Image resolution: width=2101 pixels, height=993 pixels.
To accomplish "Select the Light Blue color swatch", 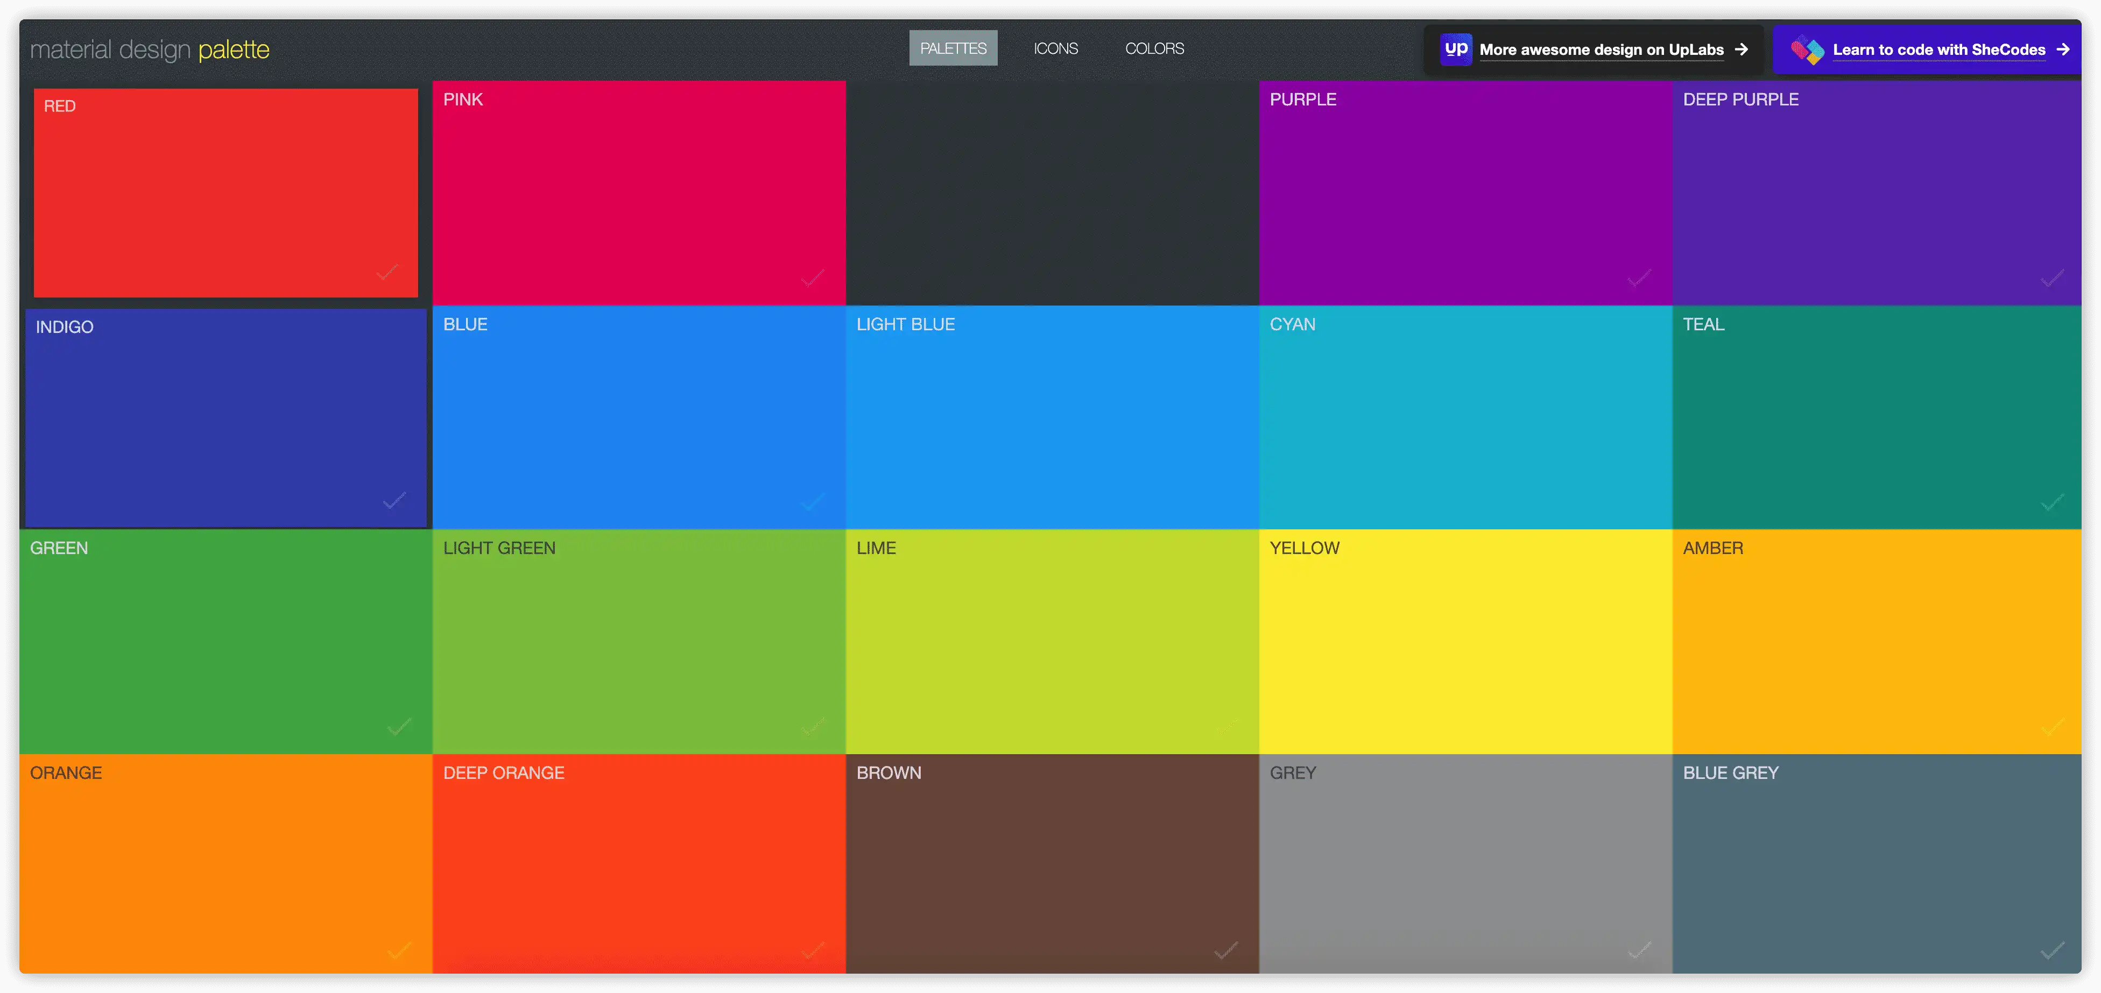I will click(x=1052, y=417).
